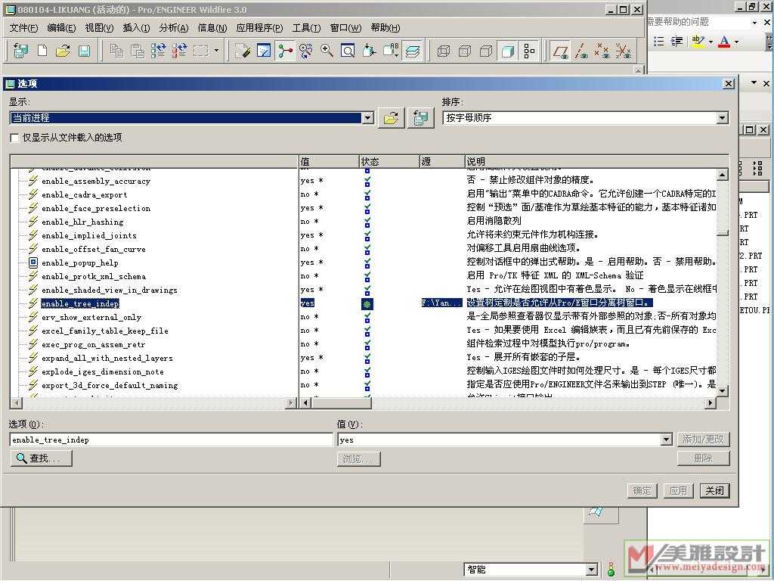Click the traffic light status icon
774x581 pixels.
click(611, 569)
